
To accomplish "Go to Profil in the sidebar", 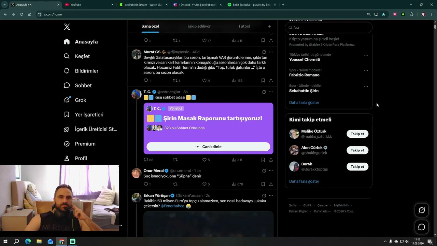I will pos(75,159).
